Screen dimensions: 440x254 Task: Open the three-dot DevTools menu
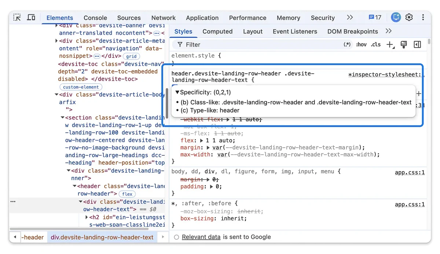point(423,17)
